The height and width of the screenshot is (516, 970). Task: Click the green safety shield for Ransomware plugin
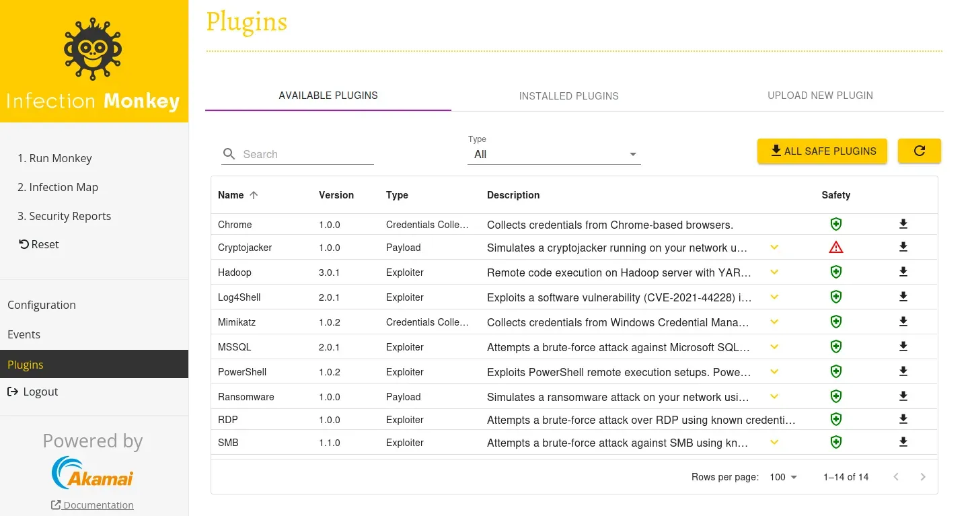[835, 396]
